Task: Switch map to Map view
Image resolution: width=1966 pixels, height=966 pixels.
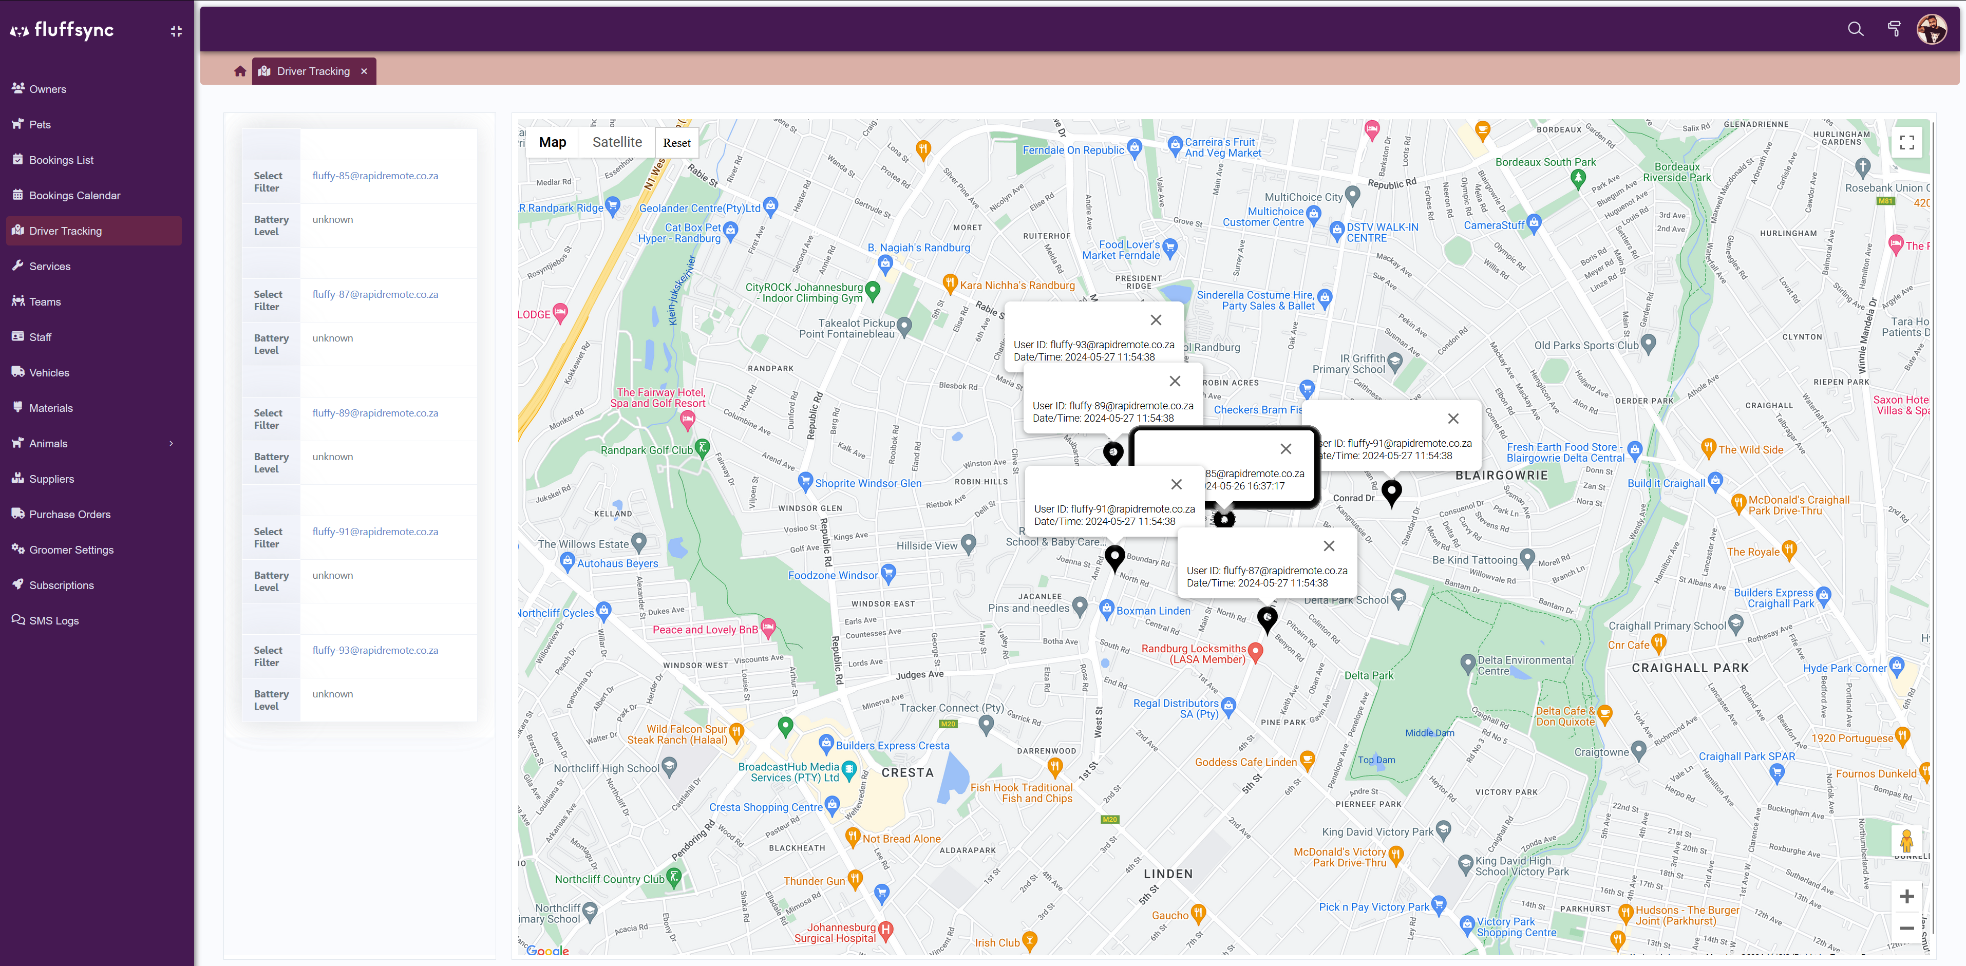Action: coord(552,142)
